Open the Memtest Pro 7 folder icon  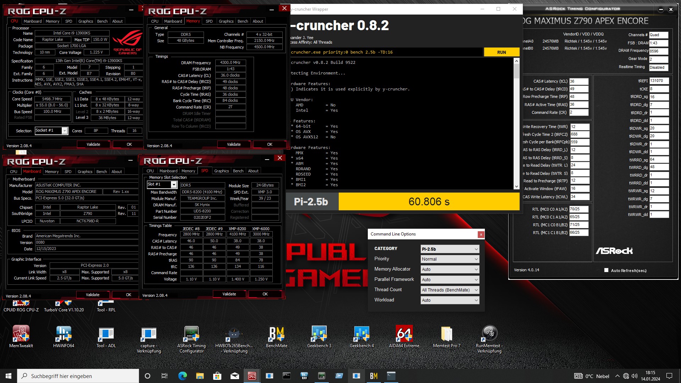coord(447,337)
